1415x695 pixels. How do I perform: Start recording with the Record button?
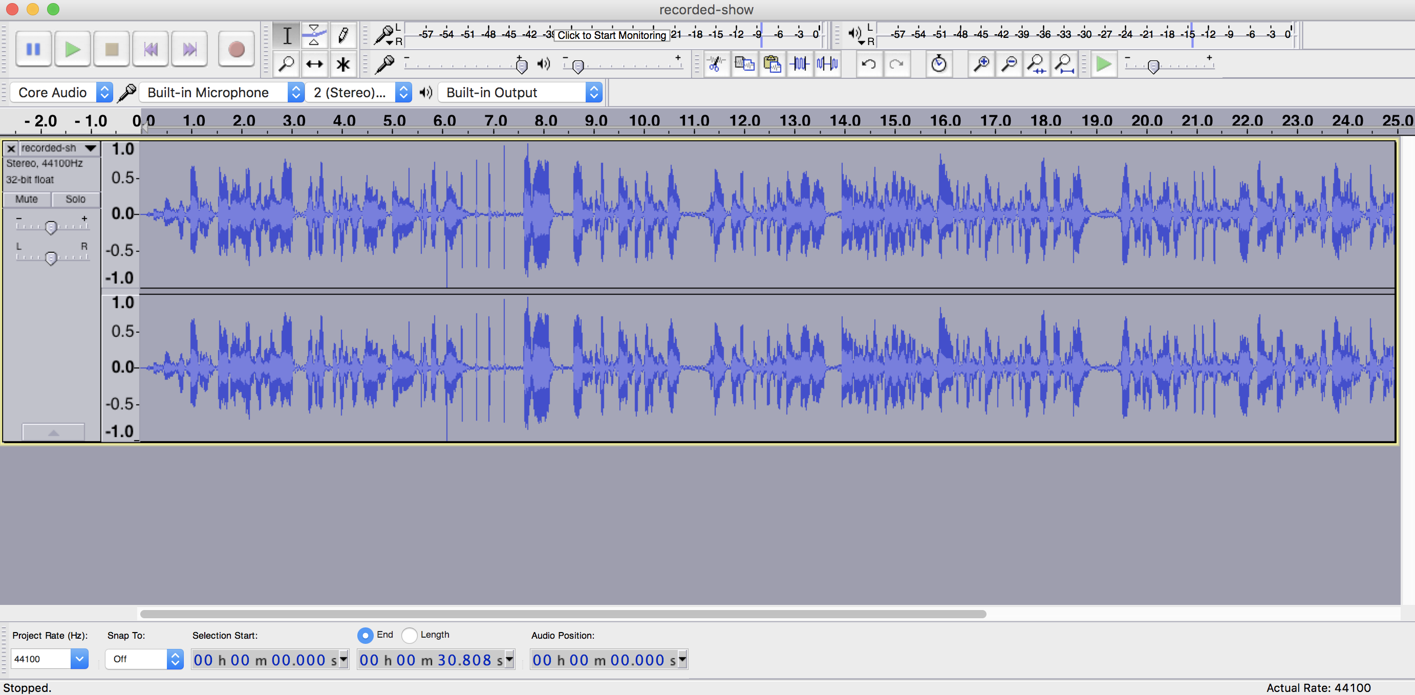pyautogui.click(x=236, y=50)
